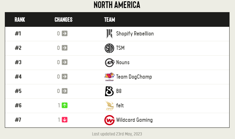The width and height of the screenshot is (235, 139).
Task: Click the gray no-change arrow in rank #1 row
Action: pos(65,34)
